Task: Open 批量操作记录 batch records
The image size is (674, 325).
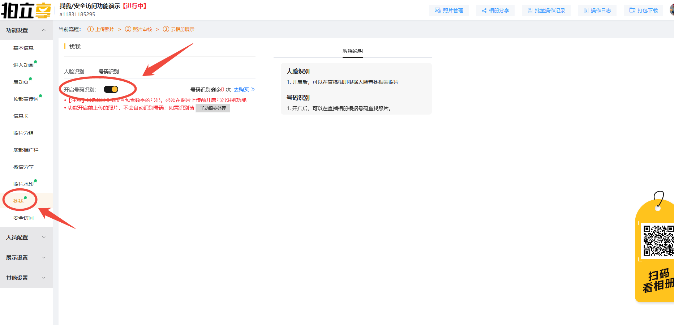Action: tap(546, 10)
